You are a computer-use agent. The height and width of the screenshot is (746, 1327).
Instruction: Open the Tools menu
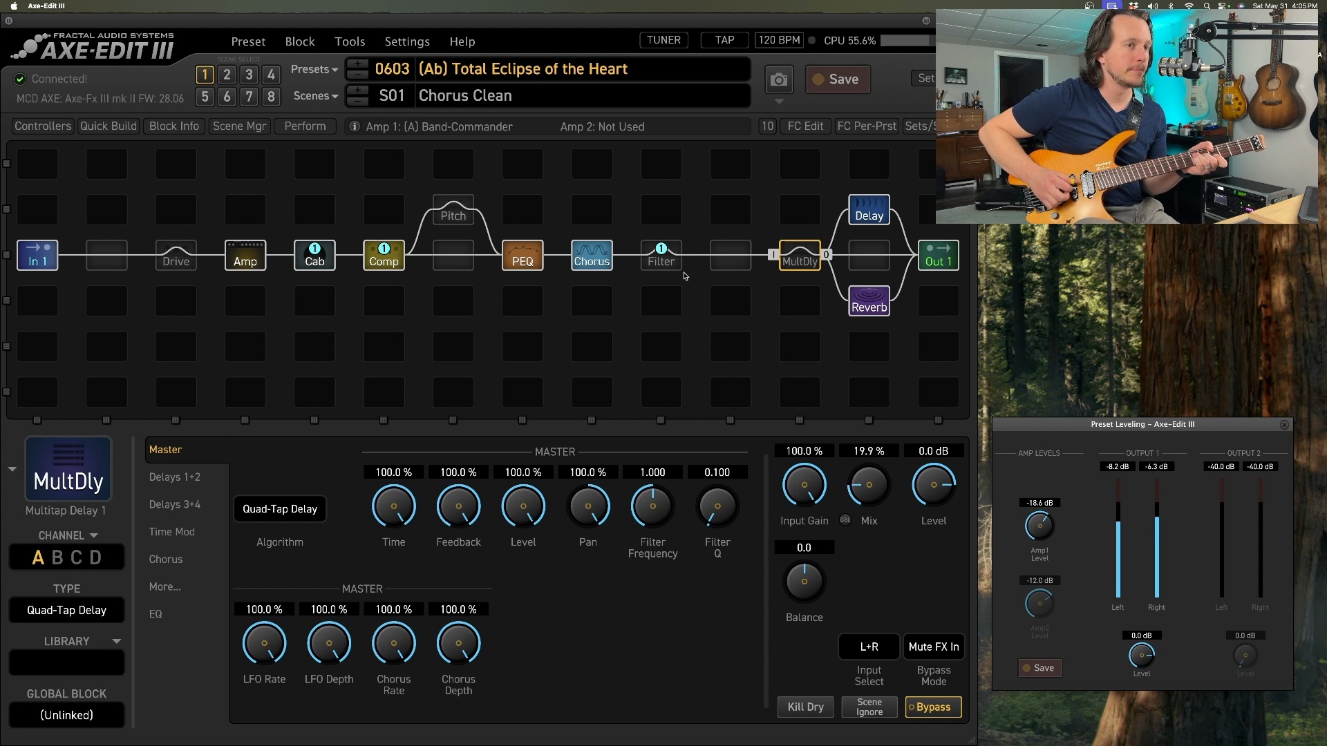[350, 41]
